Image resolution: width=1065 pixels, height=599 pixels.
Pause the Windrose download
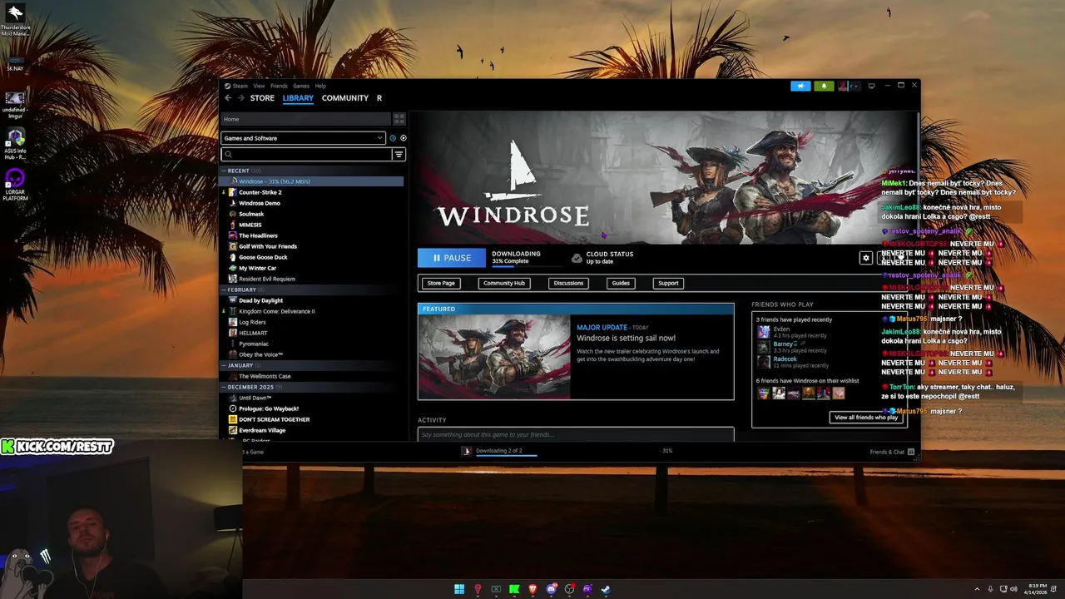pos(452,258)
